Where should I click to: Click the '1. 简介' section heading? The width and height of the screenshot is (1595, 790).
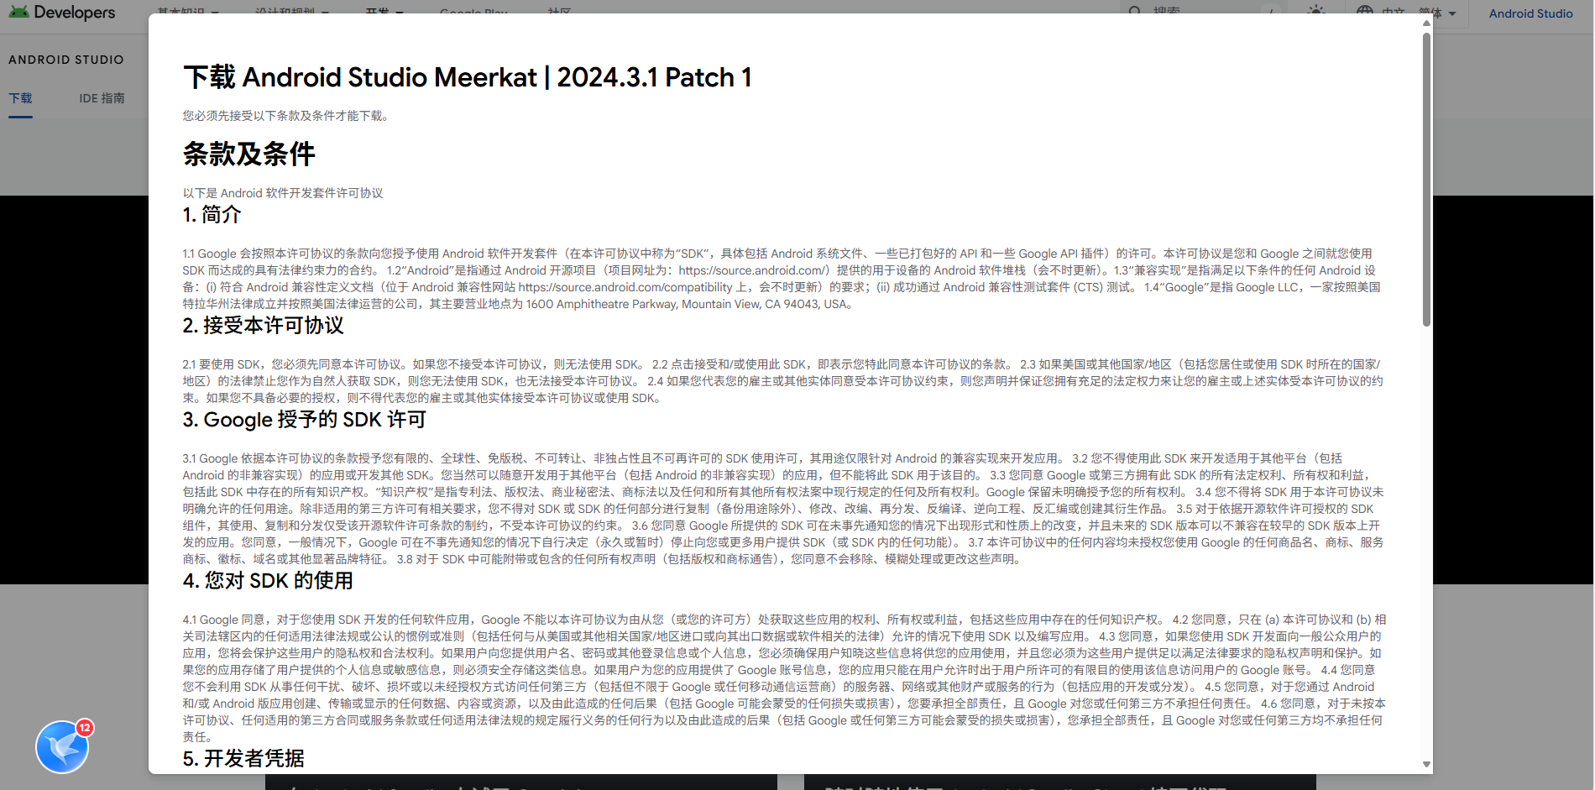coord(212,215)
